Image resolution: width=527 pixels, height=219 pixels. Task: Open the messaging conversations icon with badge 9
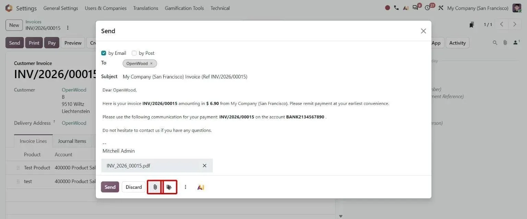click(416, 8)
